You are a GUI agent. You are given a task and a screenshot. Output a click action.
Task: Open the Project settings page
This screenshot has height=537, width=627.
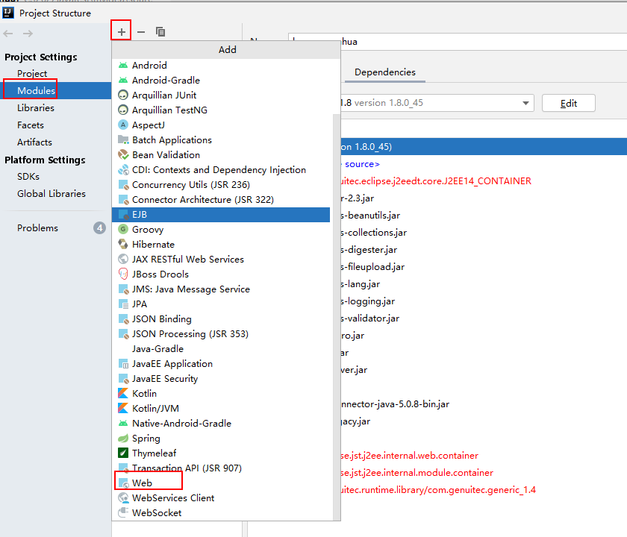[x=32, y=74]
